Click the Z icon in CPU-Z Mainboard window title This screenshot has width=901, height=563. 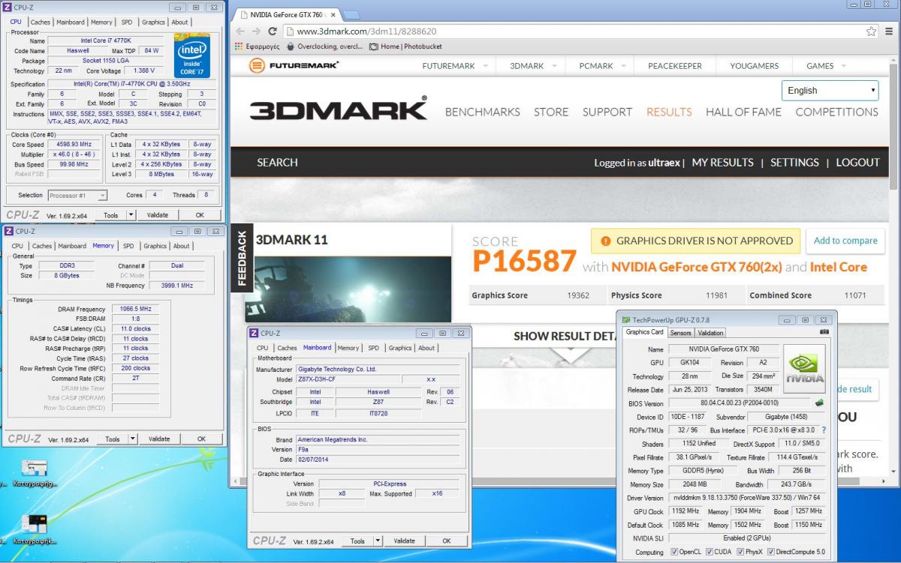coord(254,333)
